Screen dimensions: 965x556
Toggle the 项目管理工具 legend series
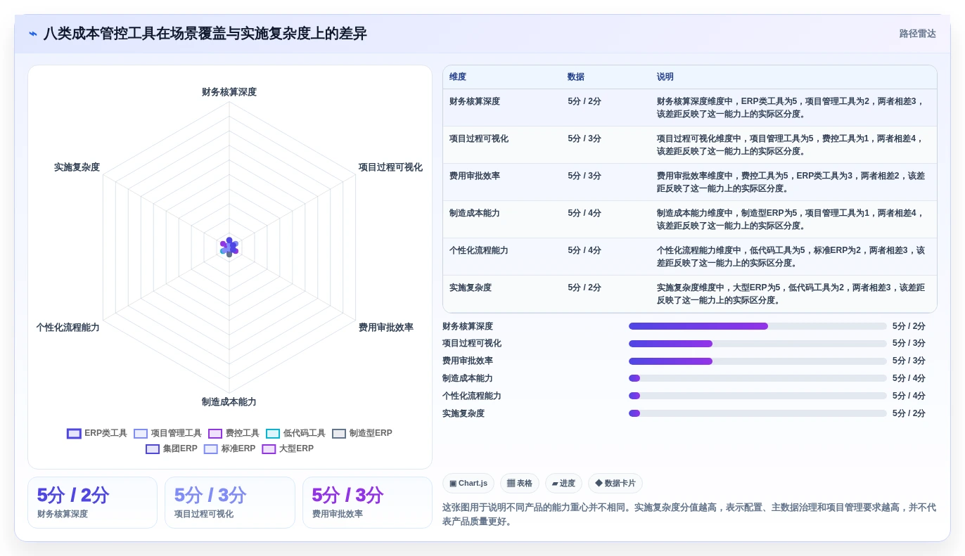pos(167,434)
